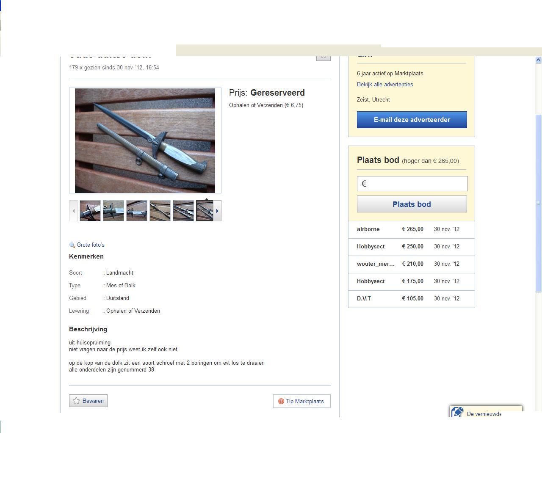Image resolution: width=542 pixels, height=479 pixels.
Task: Click the red exclamation Tip Marktplaats icon
Action: pos(281,401)
